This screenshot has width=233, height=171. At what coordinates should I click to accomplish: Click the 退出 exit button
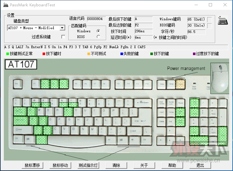(200, 165)
